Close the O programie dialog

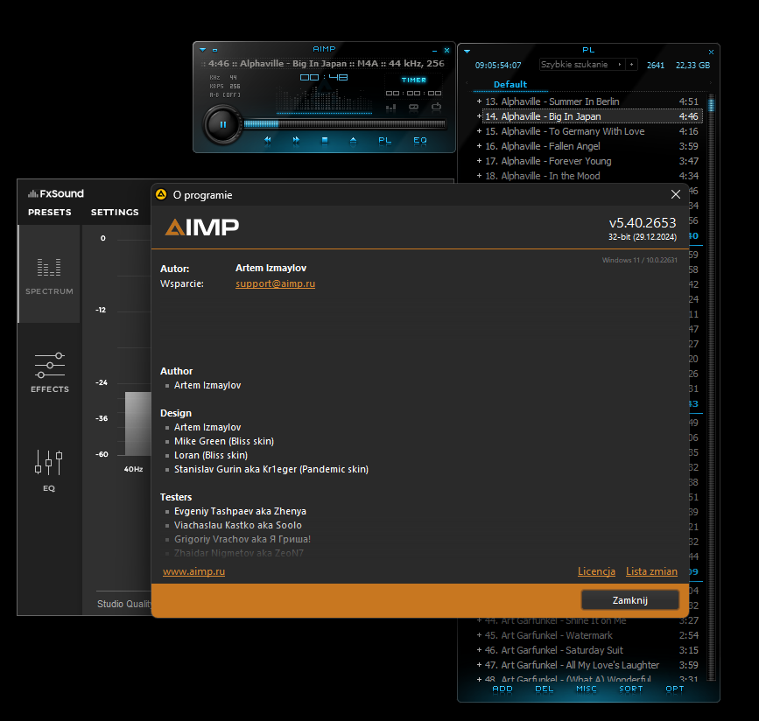point(676,194)
